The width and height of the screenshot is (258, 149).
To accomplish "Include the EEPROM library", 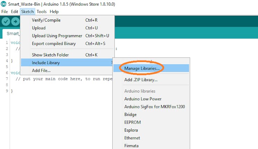I will click(x=151, y=123).
